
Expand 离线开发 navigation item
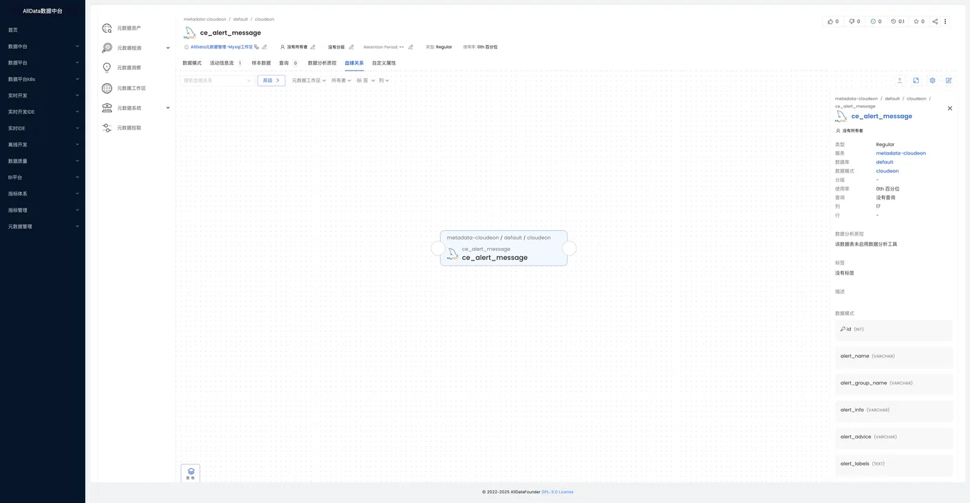42,145
